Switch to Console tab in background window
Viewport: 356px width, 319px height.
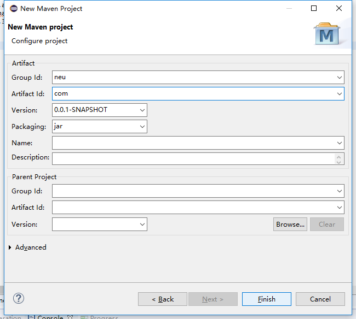pos(50,317)
